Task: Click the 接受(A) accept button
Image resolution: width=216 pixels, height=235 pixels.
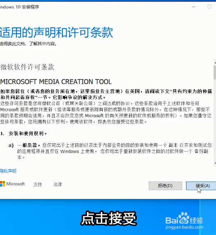Action: click(x=201, y=186)
